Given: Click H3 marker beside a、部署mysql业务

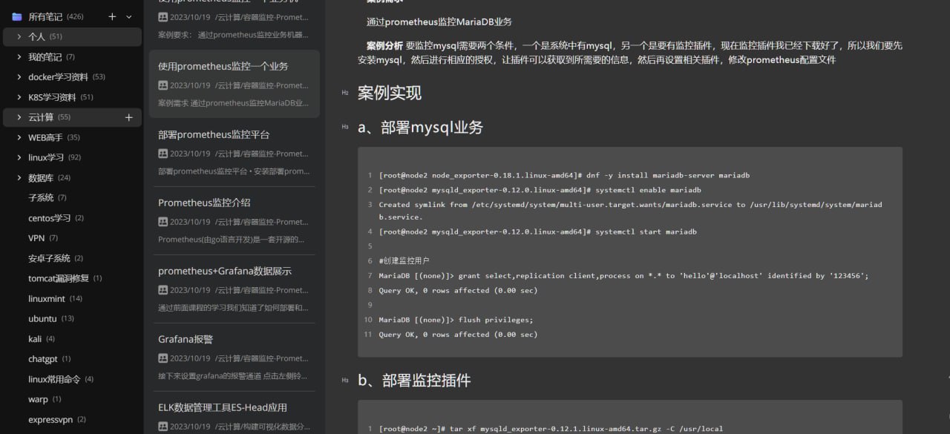Looking at the screenshot, I should 345,127.
